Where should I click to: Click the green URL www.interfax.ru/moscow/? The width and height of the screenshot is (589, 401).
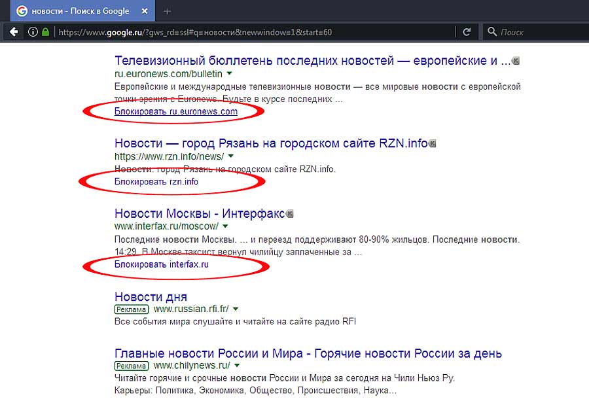(166, 226)
